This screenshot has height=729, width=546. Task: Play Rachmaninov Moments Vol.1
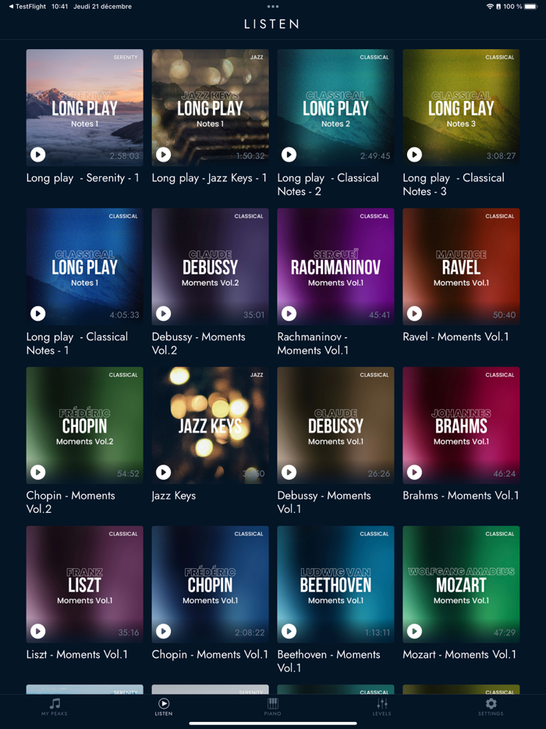click(289, 313)
